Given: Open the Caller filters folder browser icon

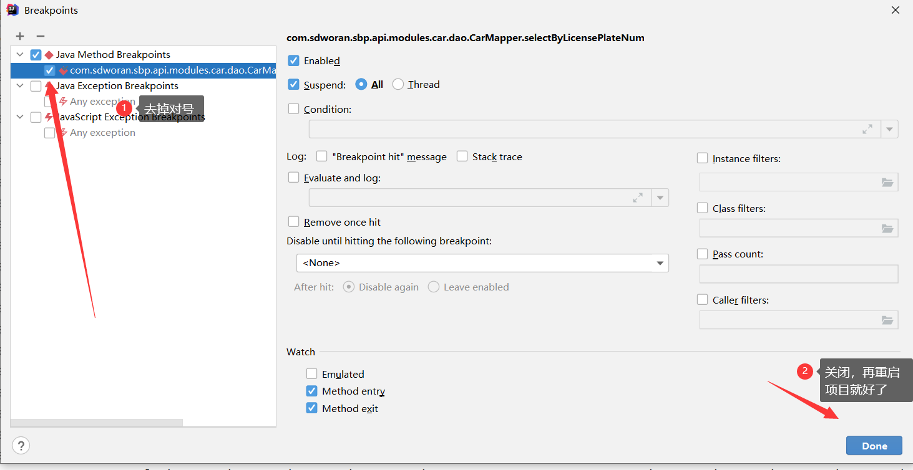Looking at the screenshot, I should click(x=887, y=320).
